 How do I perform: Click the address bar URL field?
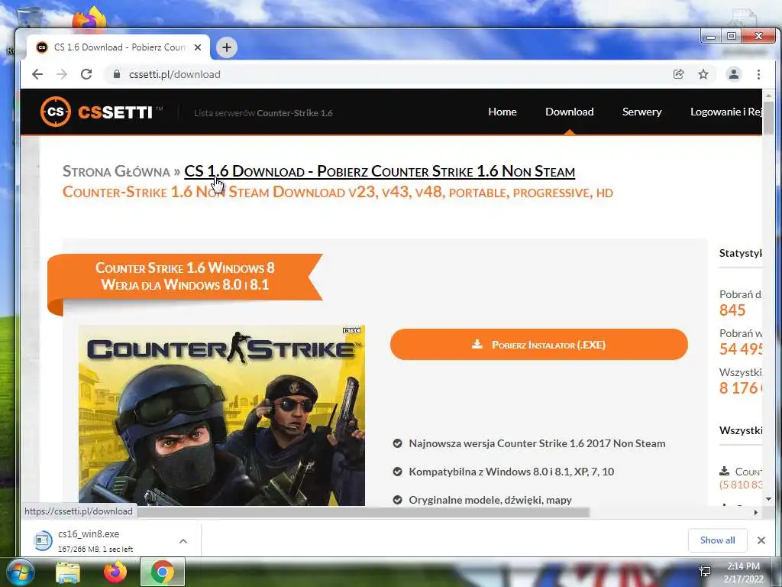pos(384,74)
